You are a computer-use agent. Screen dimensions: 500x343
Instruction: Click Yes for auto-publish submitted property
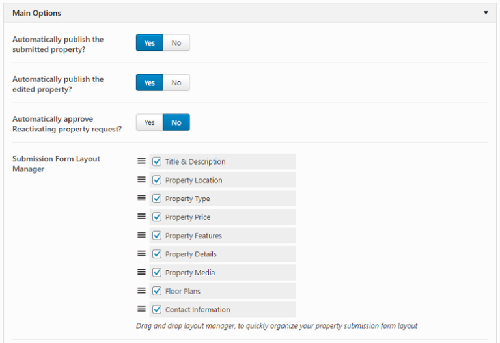(x=150, y=43)
